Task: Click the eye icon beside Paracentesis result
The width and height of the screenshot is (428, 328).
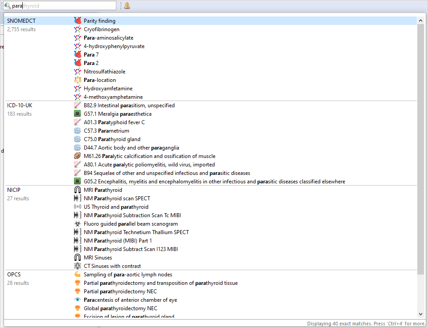Action: (x=78, y=300)
